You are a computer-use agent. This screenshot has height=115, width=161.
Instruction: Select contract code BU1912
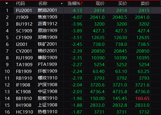[24, 24]
